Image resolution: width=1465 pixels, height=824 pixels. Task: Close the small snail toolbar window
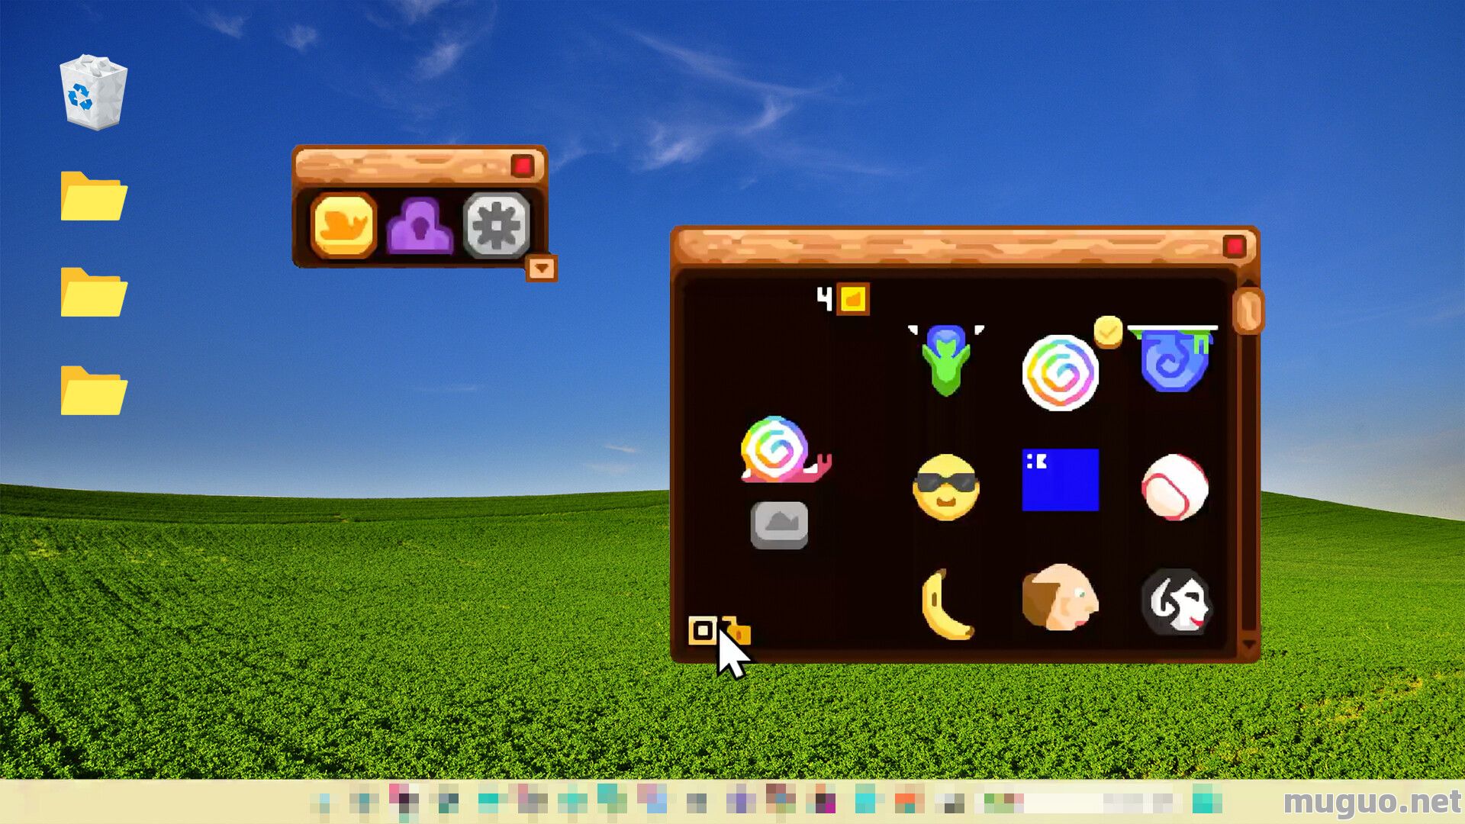click(523, 166)
